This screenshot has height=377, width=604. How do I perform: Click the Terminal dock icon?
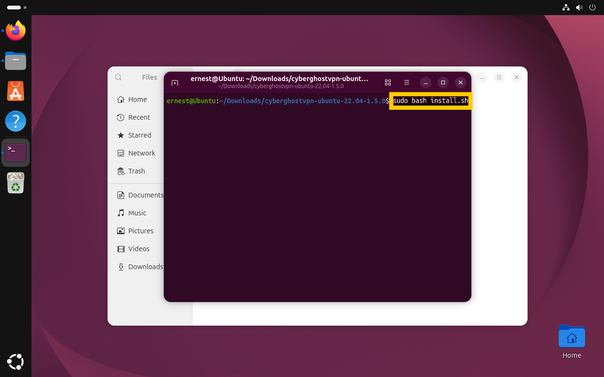click(16, 153)
